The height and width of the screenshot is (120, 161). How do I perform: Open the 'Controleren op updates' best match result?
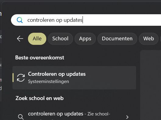coord(74,78)
